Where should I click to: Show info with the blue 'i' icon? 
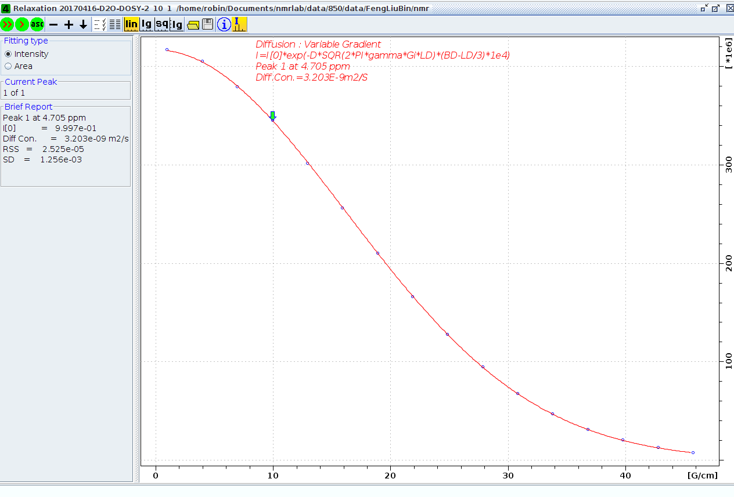coord(224,24)
